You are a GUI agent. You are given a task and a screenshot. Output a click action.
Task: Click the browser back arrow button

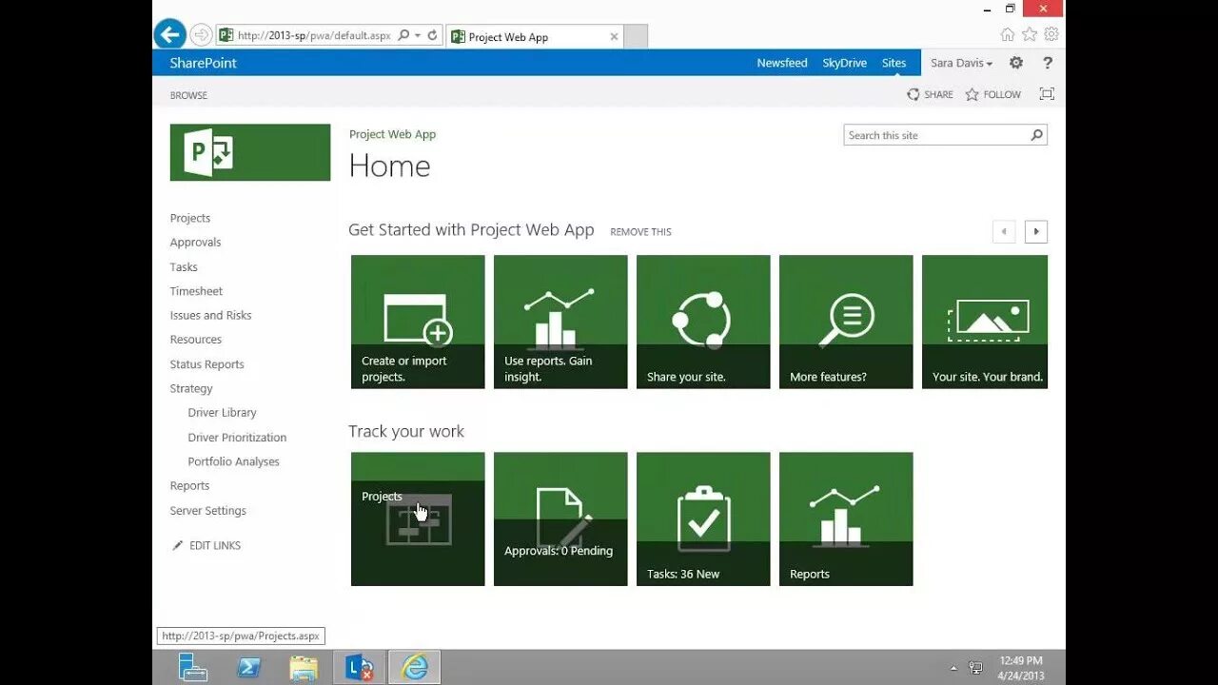169,35
